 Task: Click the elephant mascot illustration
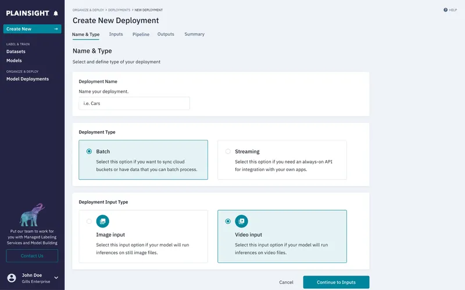[x=32, y=215]
